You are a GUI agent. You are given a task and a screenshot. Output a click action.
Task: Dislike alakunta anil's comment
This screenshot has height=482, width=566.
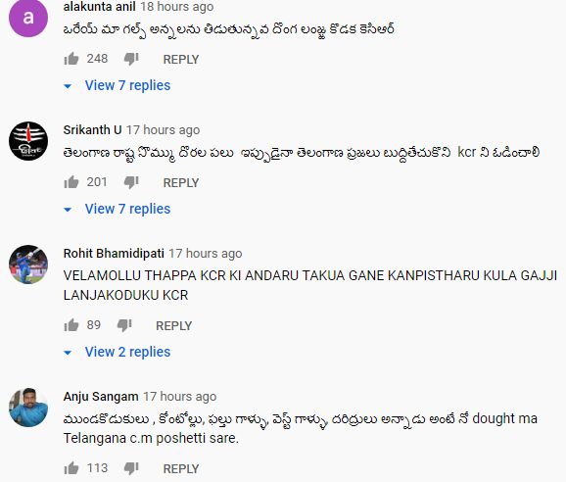coord(131,59)
